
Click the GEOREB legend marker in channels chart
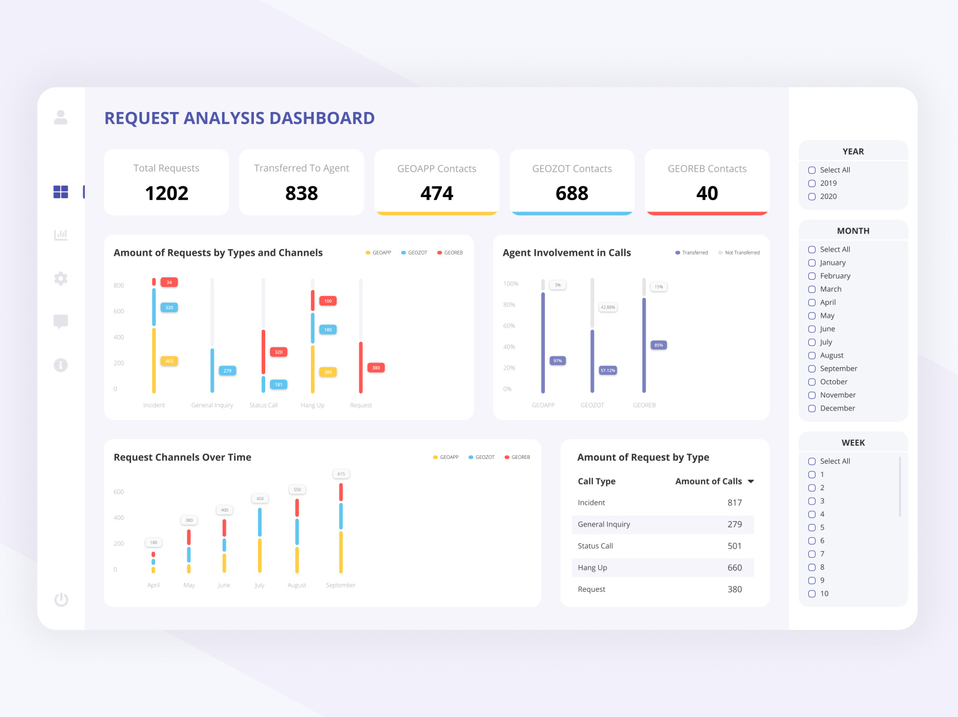[507, 456]
